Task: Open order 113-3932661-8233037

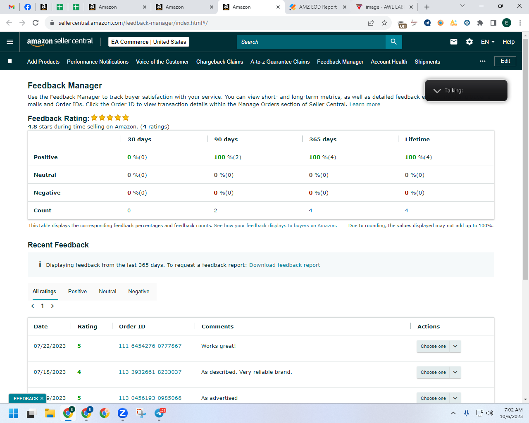Action: [x=150, y=372]
